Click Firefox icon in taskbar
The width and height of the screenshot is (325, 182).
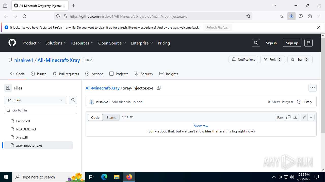pos(129,177)
